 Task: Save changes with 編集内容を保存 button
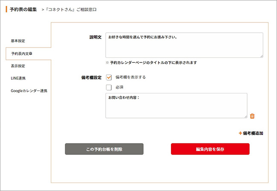click(x=210, y=149)
